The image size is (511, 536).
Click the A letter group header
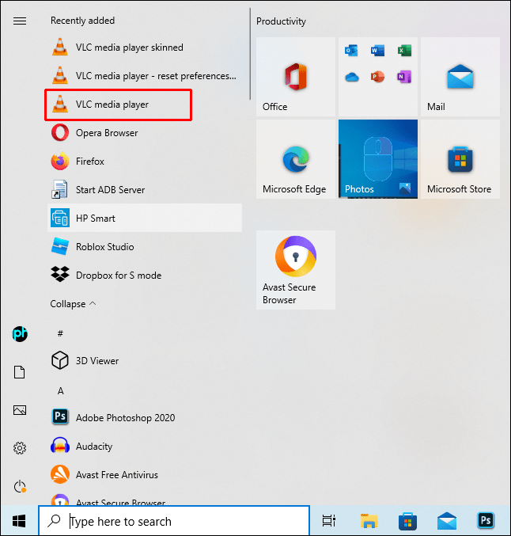click(x=60, y=391)
